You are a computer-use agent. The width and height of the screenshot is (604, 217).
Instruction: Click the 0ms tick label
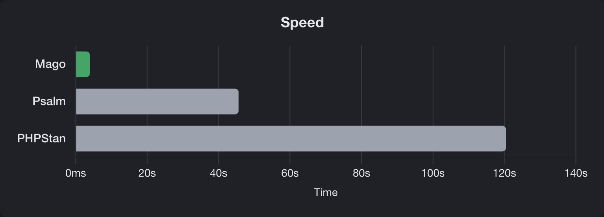[76, 173]
